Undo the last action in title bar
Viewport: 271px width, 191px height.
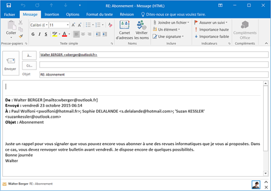tap(23, 6)
